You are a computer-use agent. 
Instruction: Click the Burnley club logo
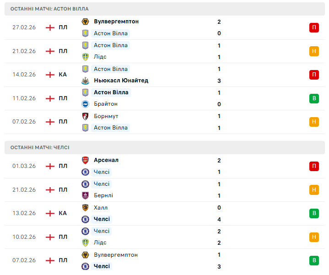click(x=85, y=195)
